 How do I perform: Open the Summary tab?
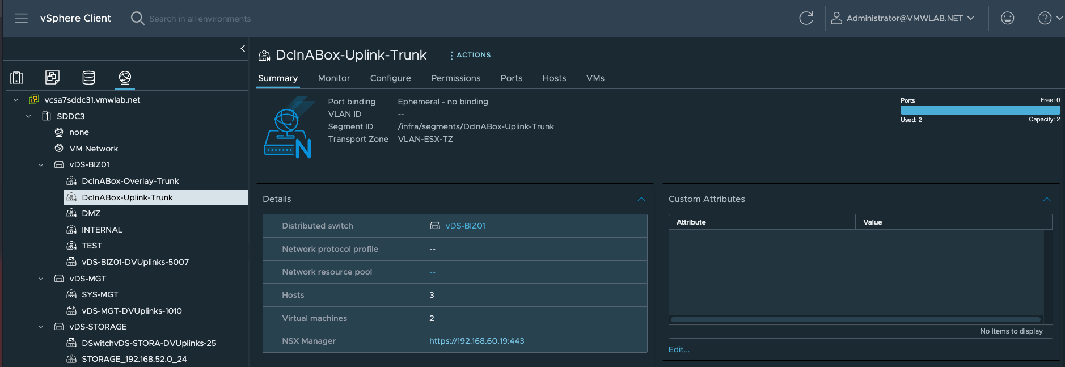point(278,78)
